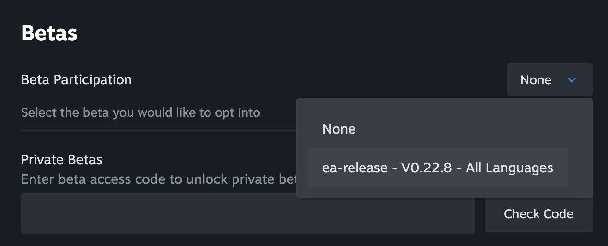
Task: Open the Beta Participation dropdown
Action: [549, 80]
